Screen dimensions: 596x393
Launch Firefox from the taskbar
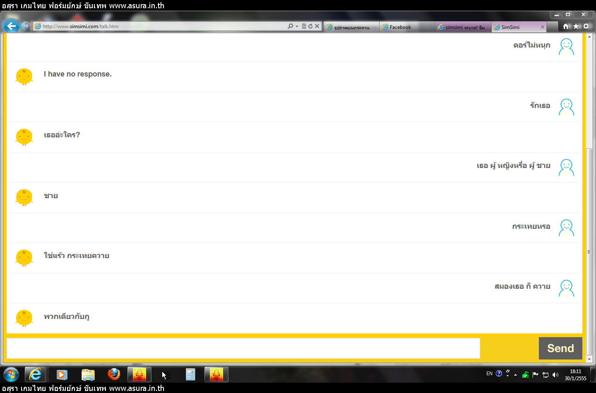[x=114, y=374]
